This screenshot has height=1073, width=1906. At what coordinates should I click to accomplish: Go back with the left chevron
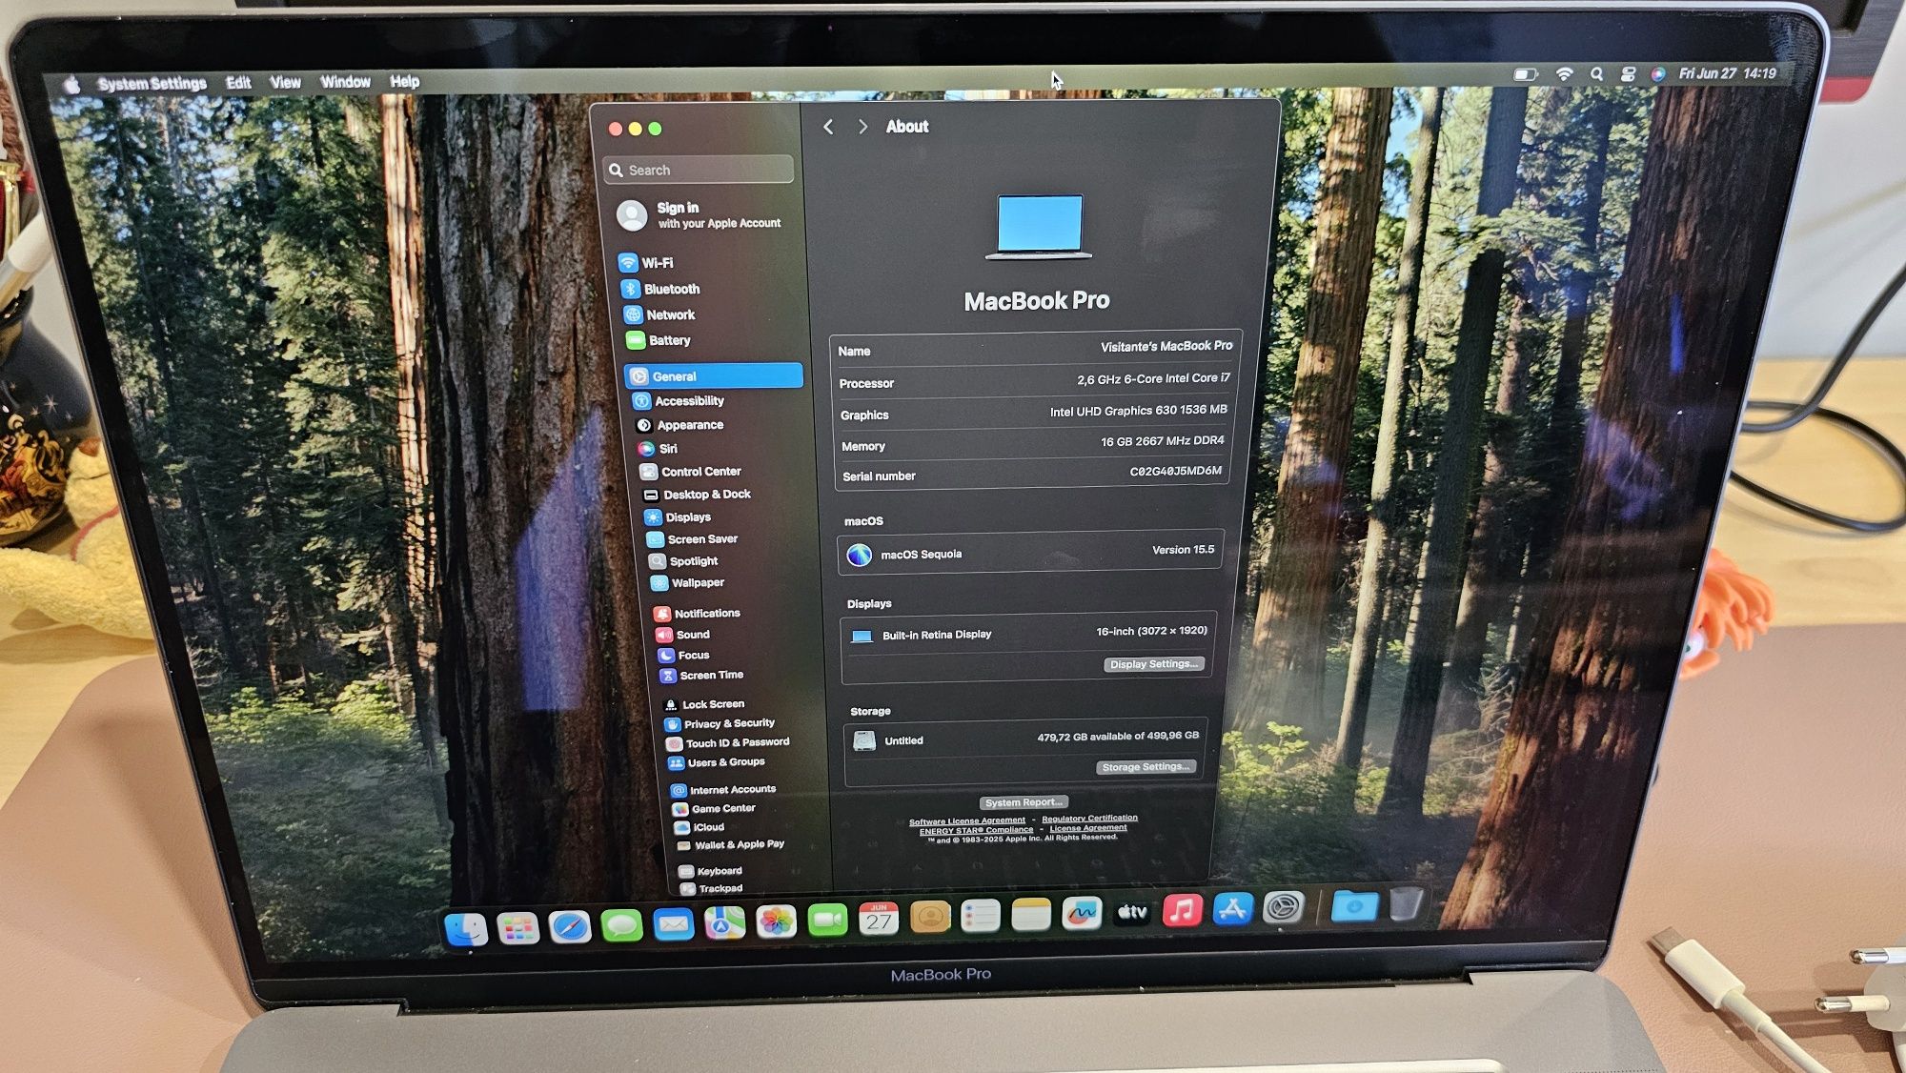(x=829, y=127)
